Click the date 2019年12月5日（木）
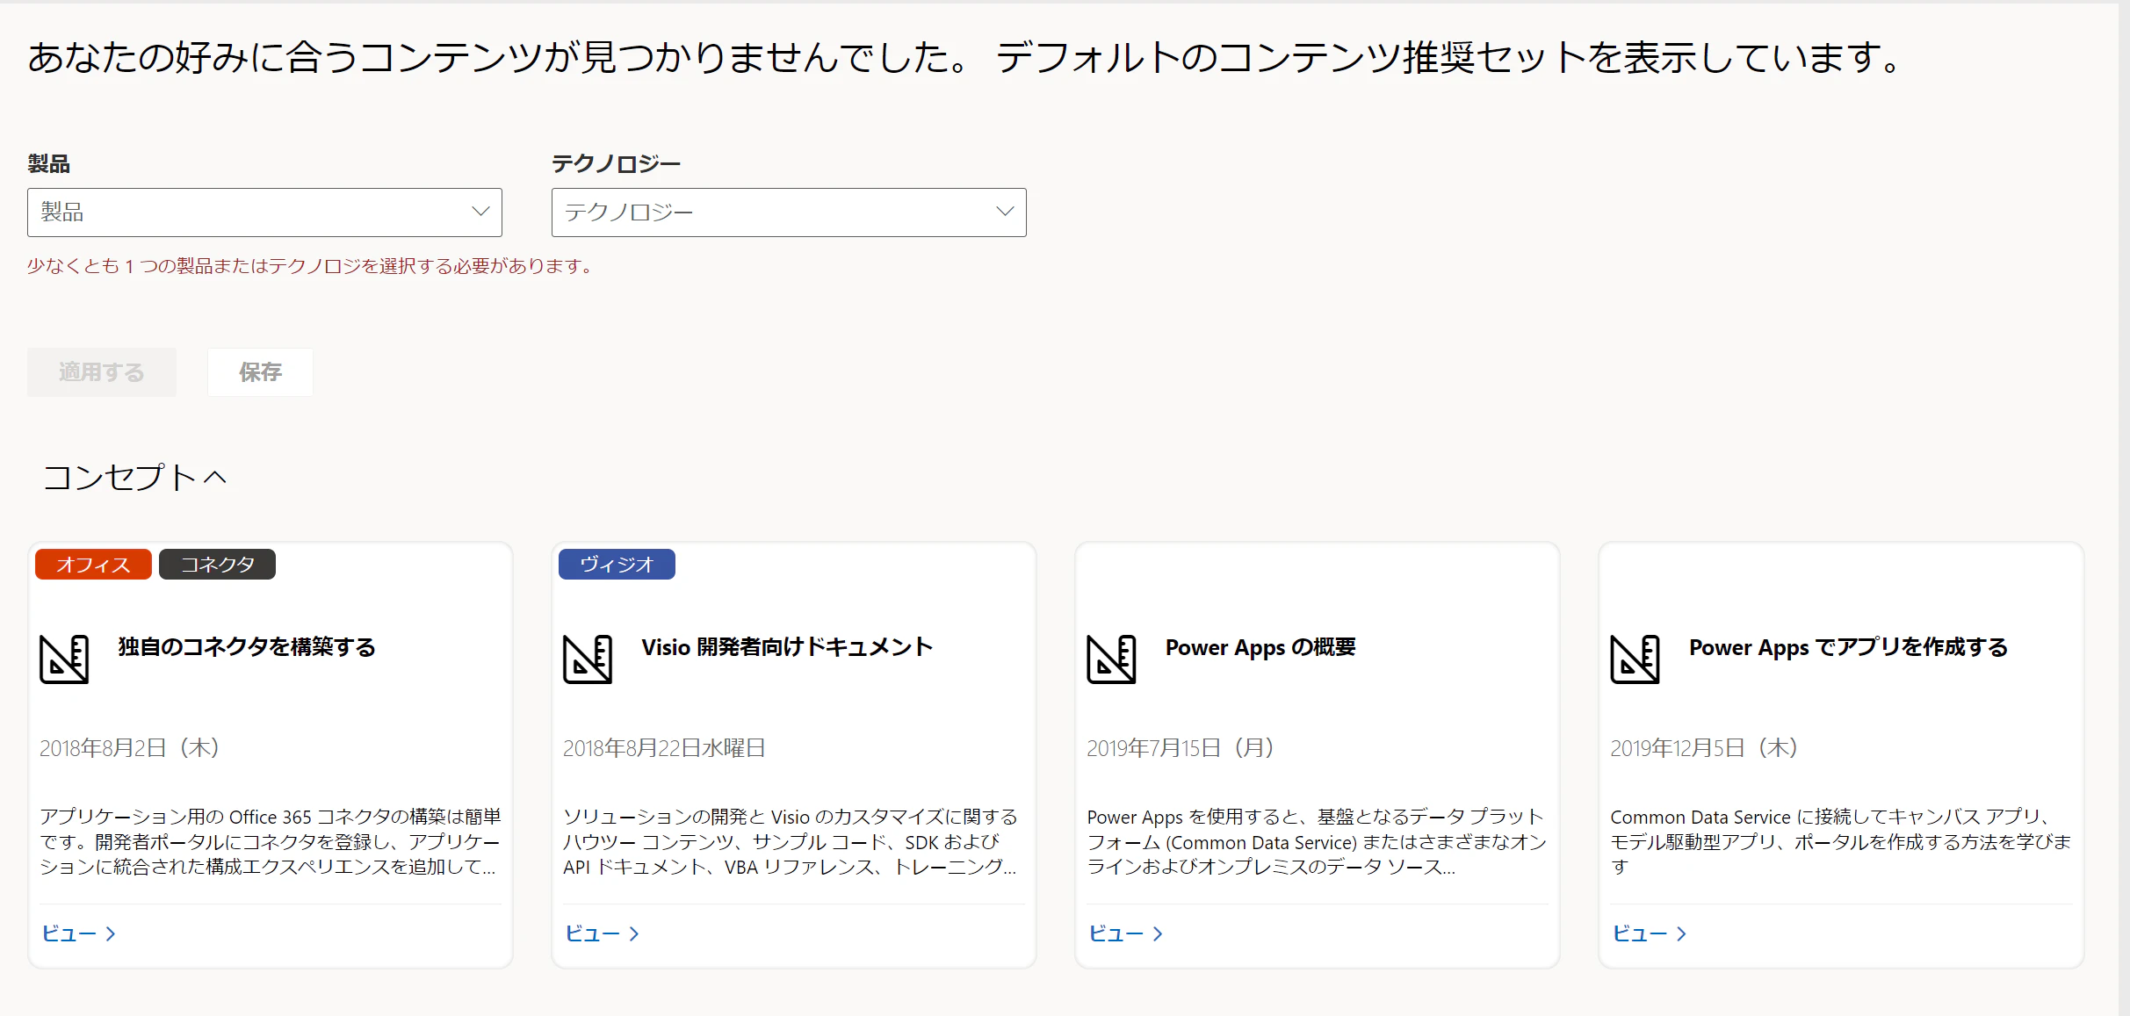 (x=1705, y=748)
